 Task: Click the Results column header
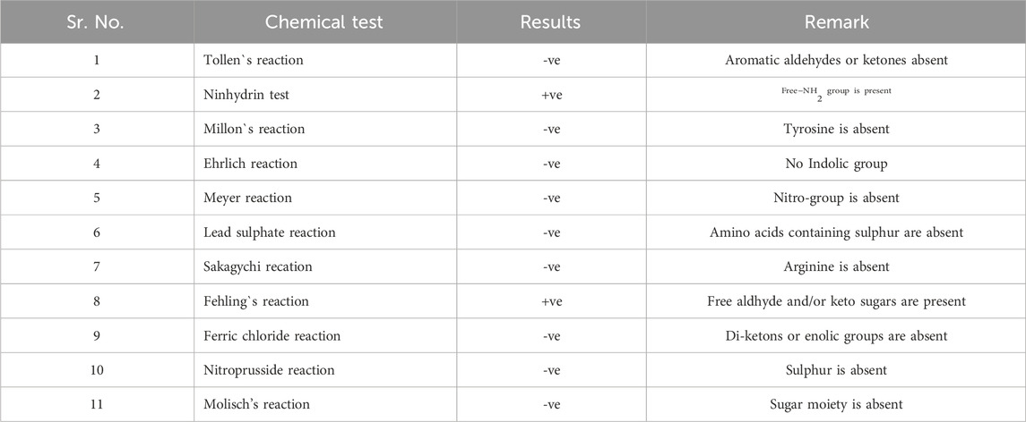pos(551,22)
